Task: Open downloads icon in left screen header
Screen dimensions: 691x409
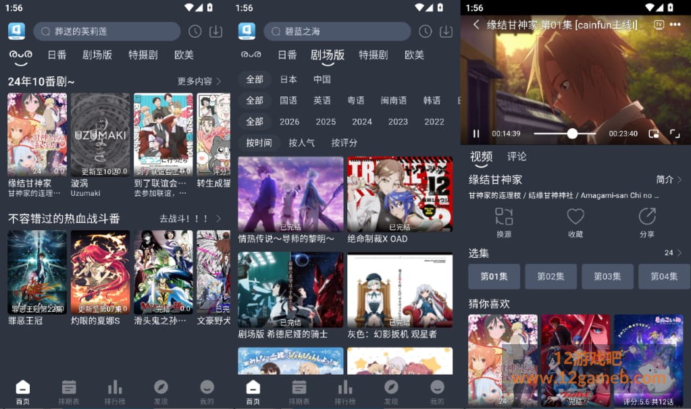Action: pos(216,31)
